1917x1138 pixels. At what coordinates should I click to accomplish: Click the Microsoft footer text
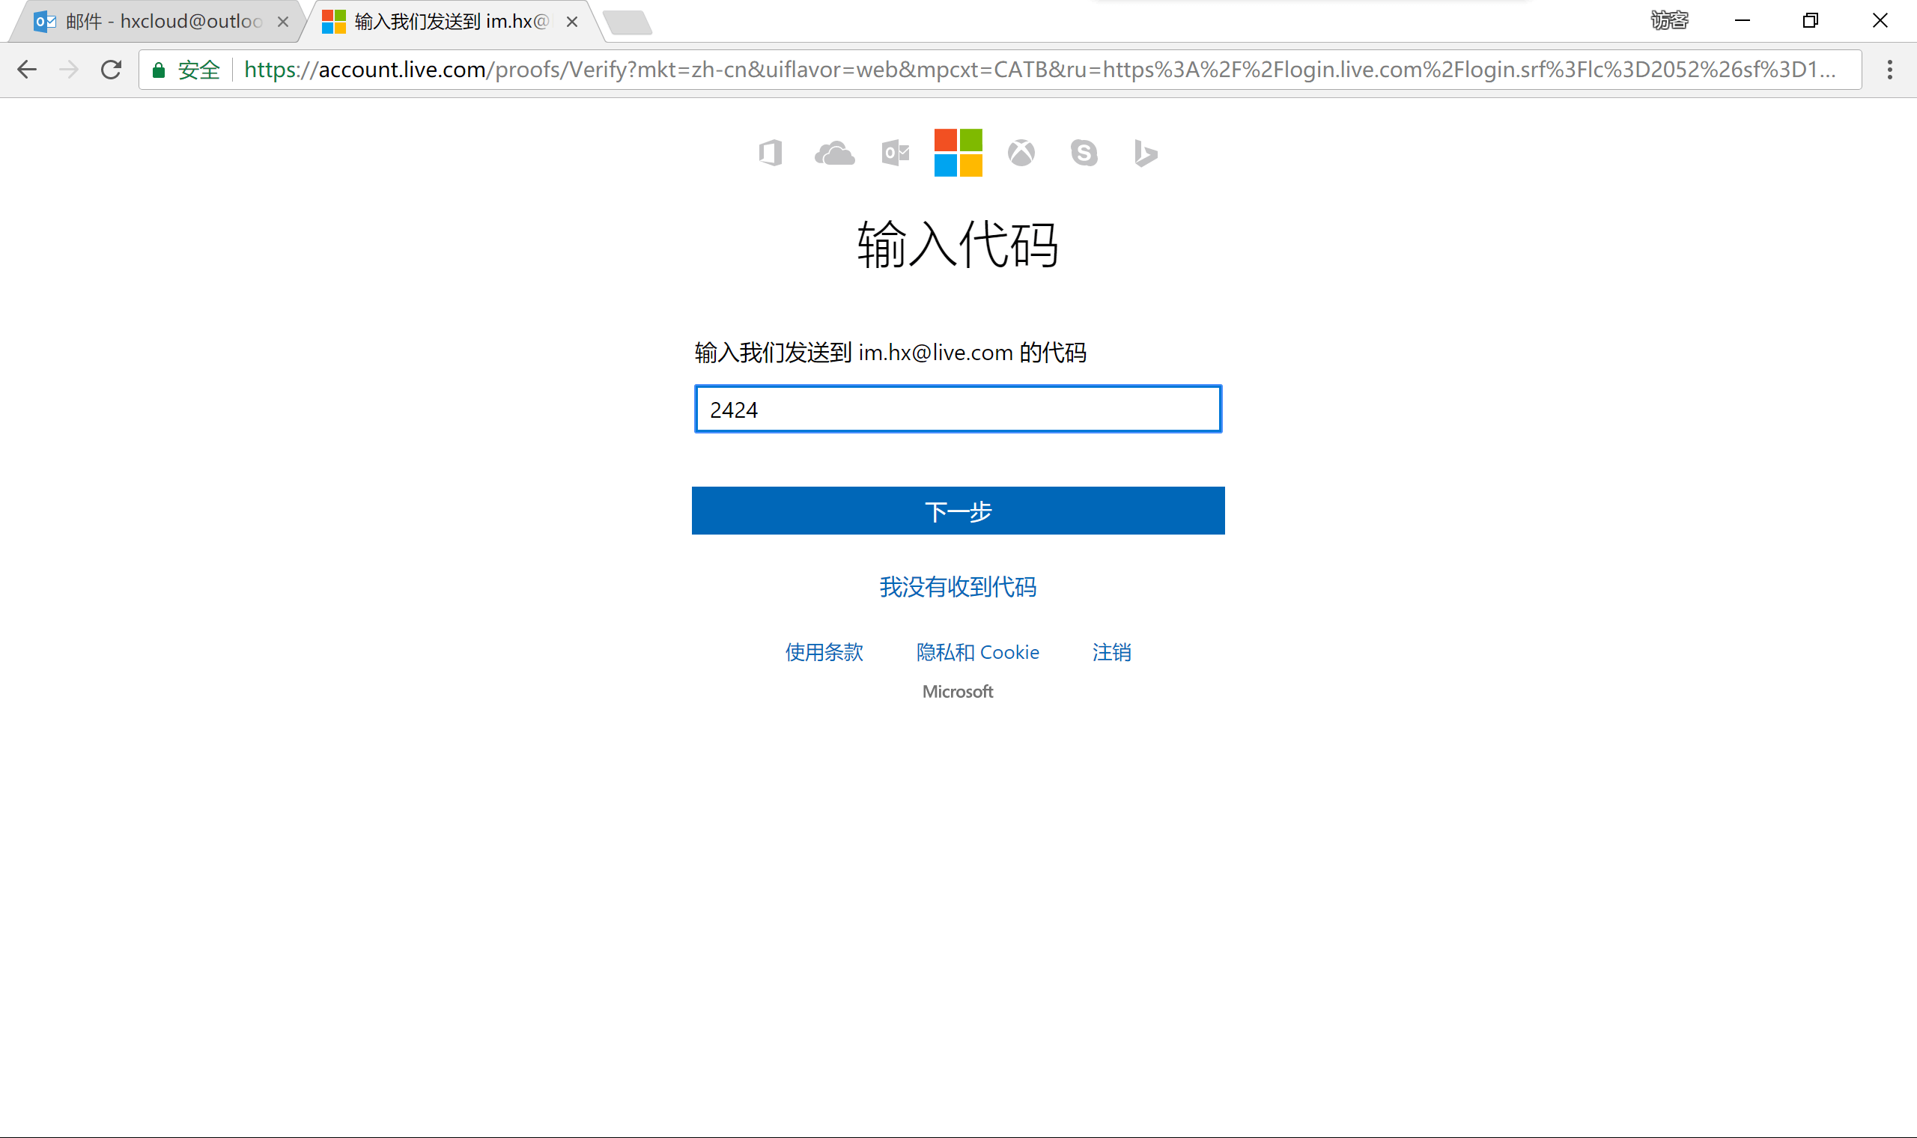click(x=958, y=692)
